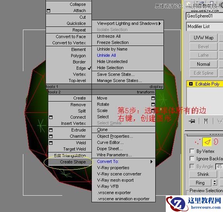Open Wire Parameters
The width and height of the screenshot is (223, 212).
pos(114,155)
